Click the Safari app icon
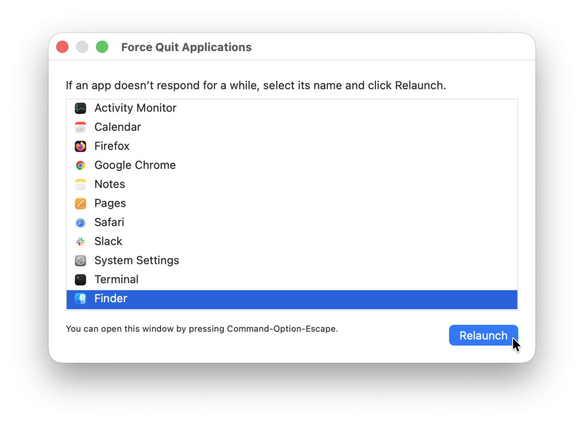Image resolution: width=584 pixels, height=427 pixels. pos(80,222)
